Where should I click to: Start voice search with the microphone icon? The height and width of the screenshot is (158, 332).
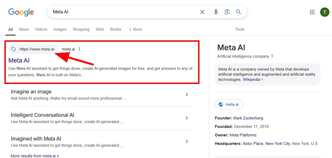(x=216, y=12)
